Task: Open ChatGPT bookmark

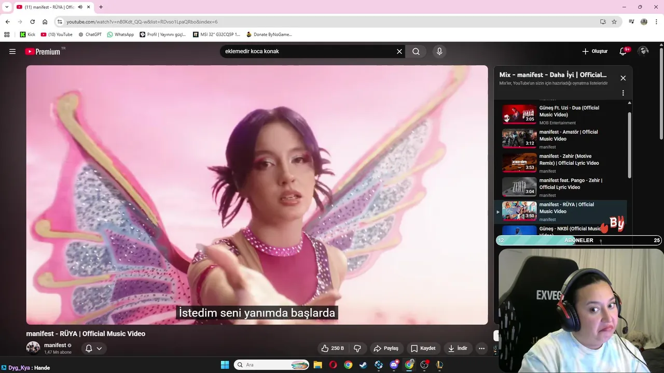Action: [90, 35]
